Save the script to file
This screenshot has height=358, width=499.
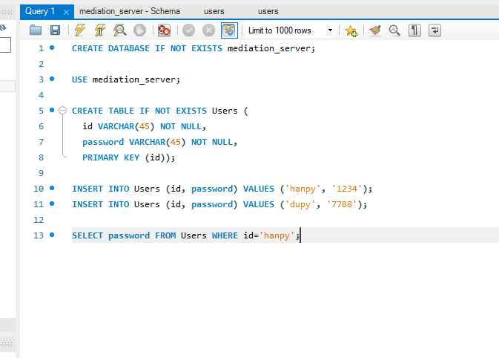56,30
